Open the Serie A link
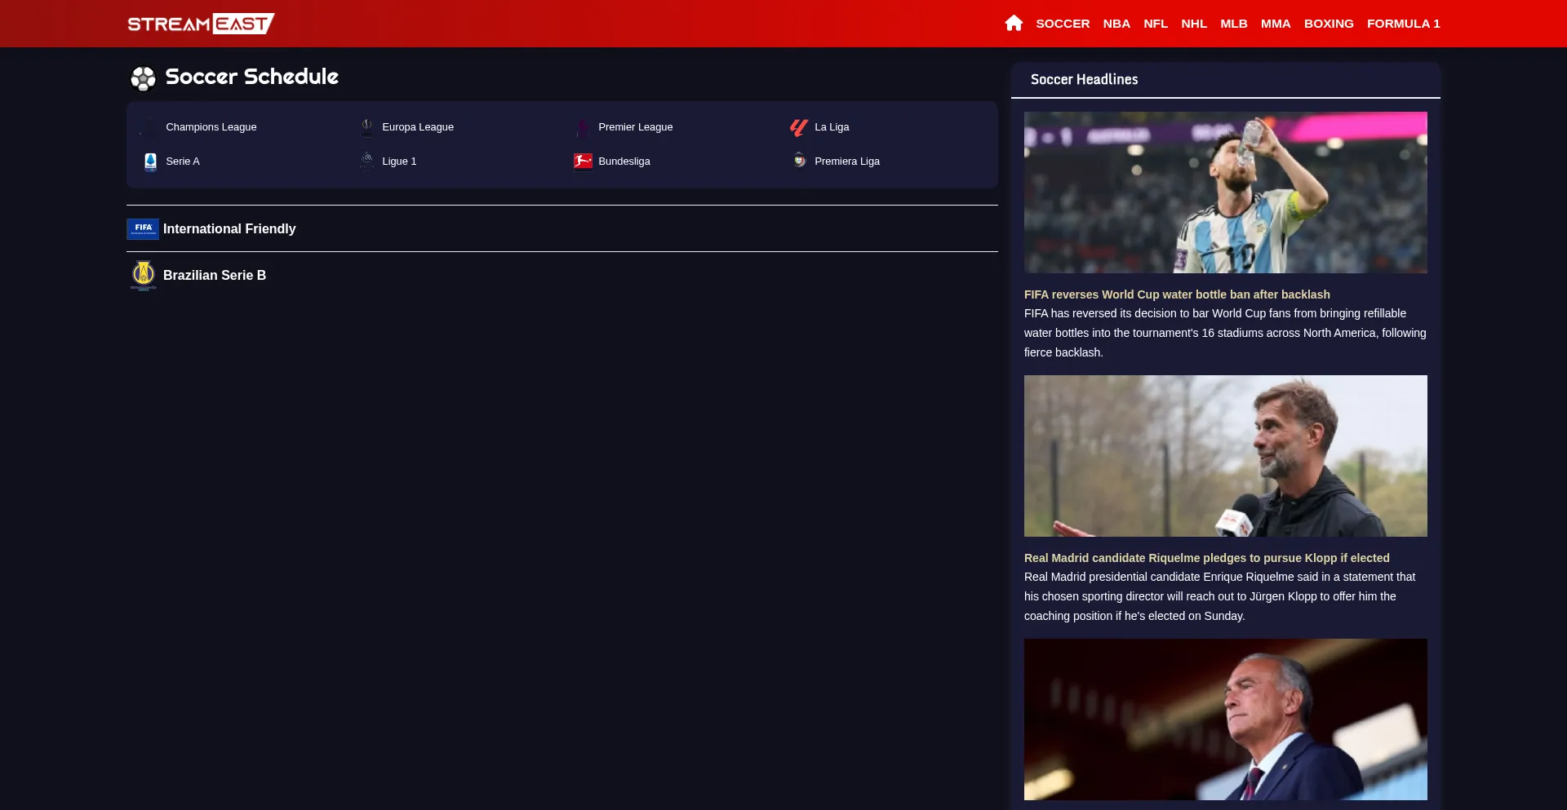Screen dimensions: 1567x810 183,162
